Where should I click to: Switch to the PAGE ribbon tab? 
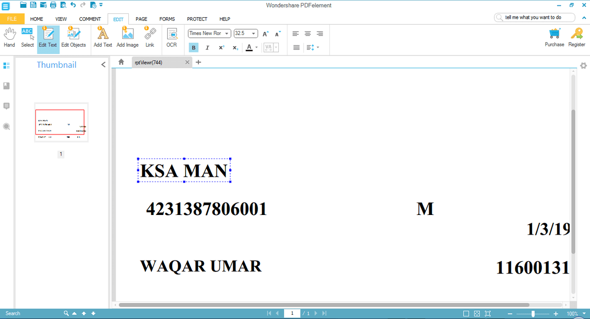(142, 19)
